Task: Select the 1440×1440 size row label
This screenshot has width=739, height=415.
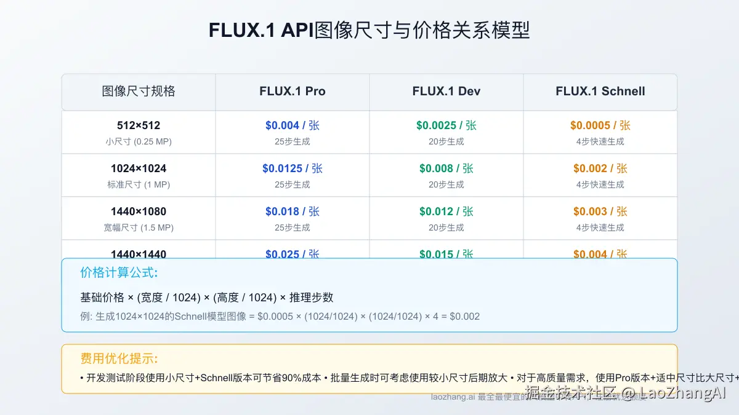Action: [x=138, y=254]
